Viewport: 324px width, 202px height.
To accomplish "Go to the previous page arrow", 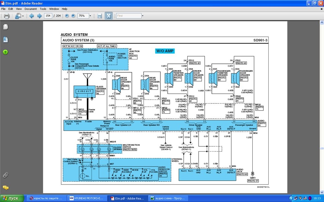I will pyautogui.click(x=31, y=16).
